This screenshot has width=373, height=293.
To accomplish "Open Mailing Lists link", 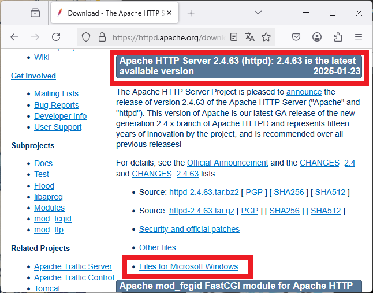I will (56, 93).
